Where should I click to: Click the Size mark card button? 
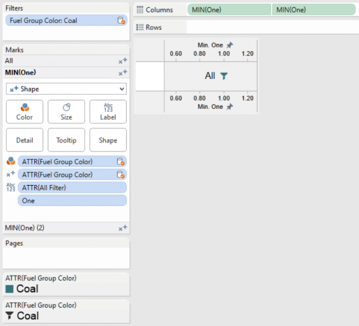coord(66,112)
